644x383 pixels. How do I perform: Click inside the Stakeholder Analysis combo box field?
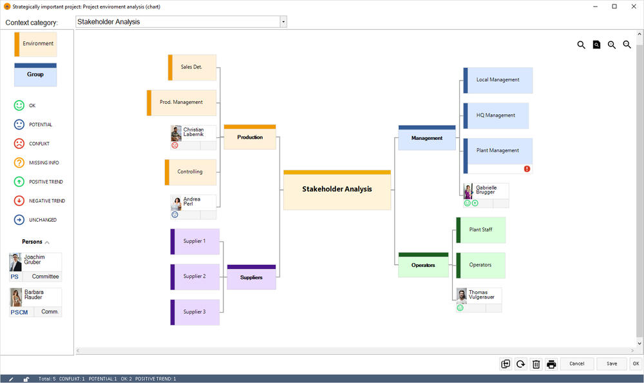coord(177,22)
